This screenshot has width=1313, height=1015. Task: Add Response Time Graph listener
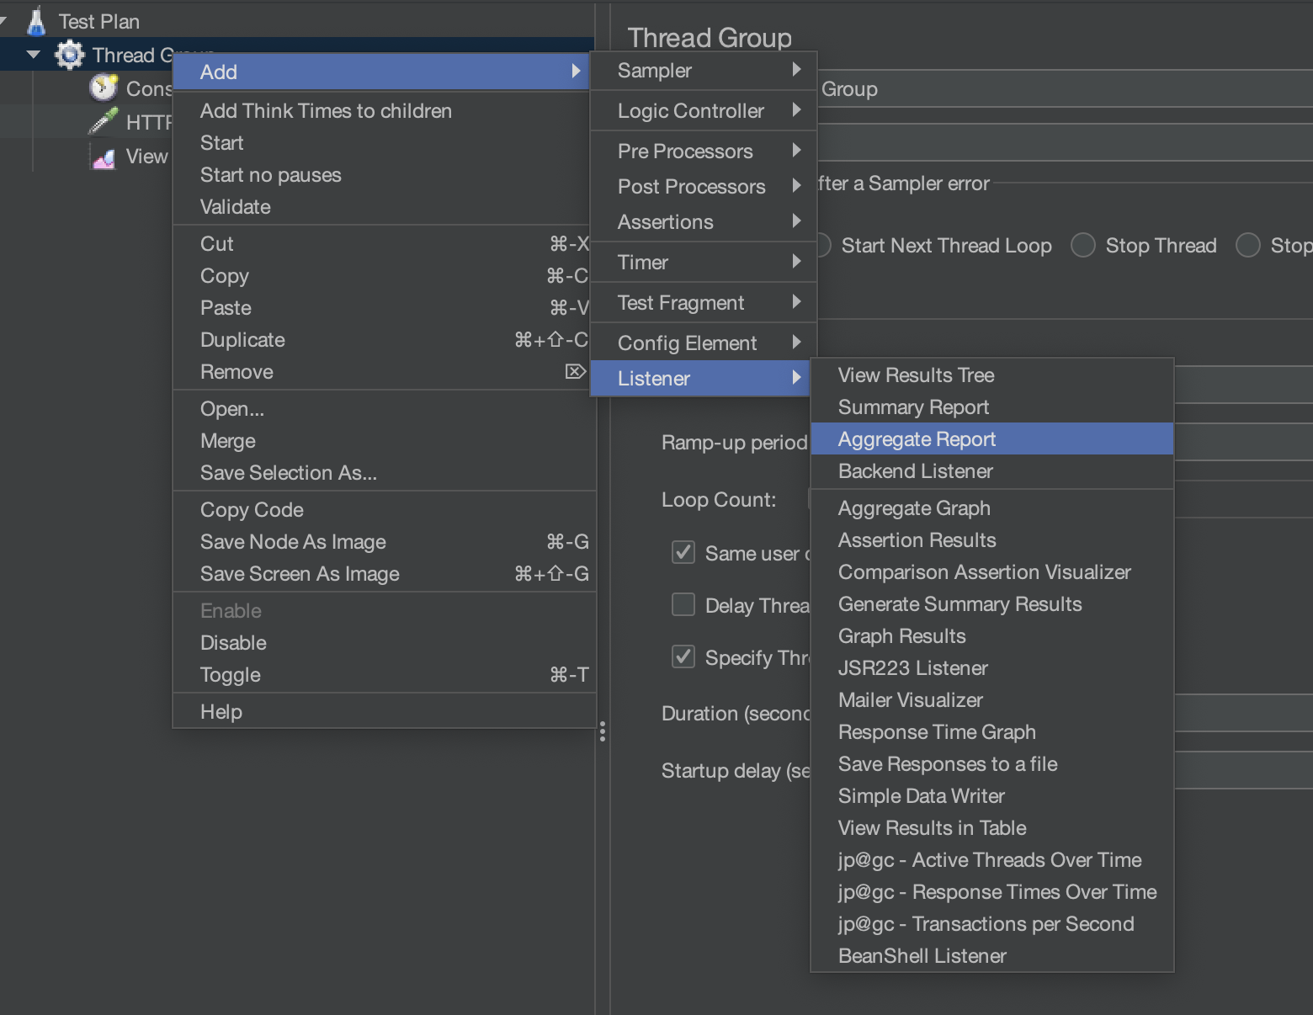pyautogui.click(x=992, y=732)
